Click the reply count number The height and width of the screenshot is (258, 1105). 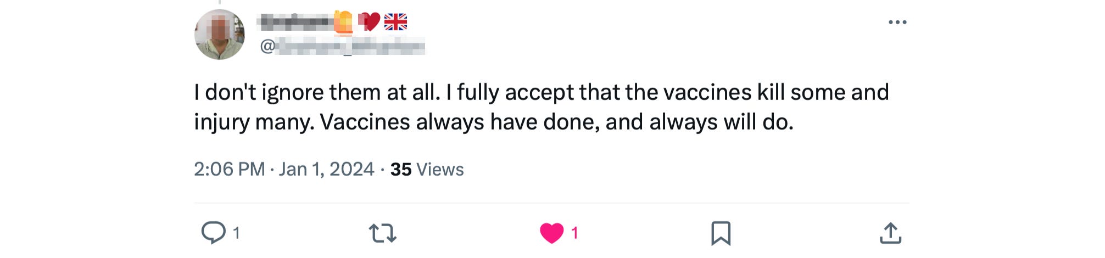[x=236, y=233]
